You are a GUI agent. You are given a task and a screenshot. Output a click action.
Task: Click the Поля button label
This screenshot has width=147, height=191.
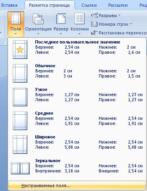(16, 29)
